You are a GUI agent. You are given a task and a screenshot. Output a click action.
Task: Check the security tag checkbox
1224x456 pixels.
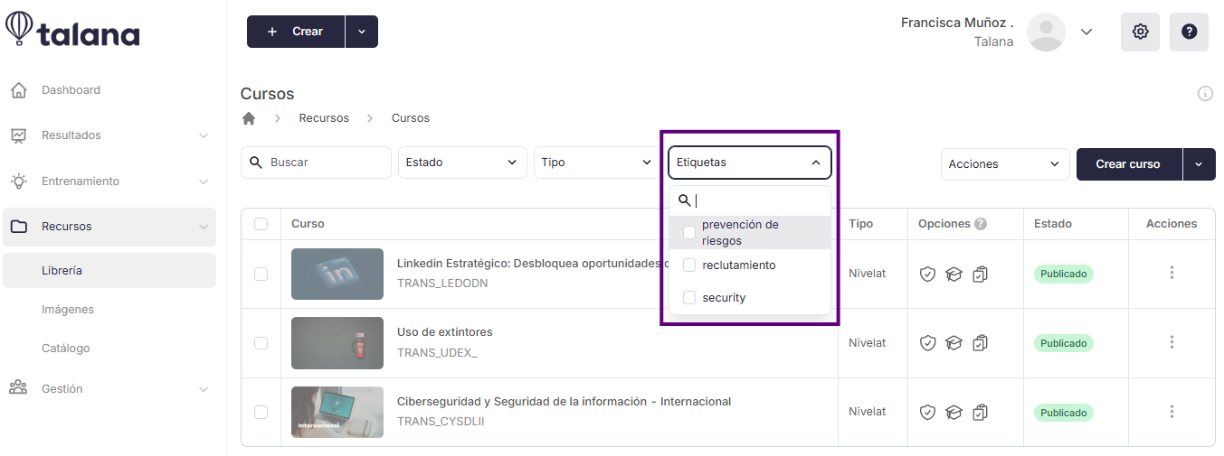click(689, 298)
